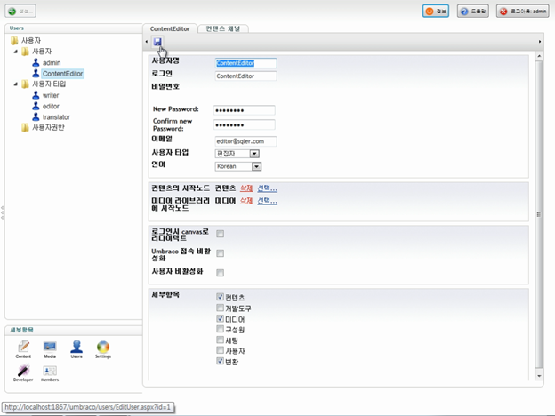Viewport: 555px width, 416px height.
Task: Open the Members section icon
Action: (x=50, y=372)
